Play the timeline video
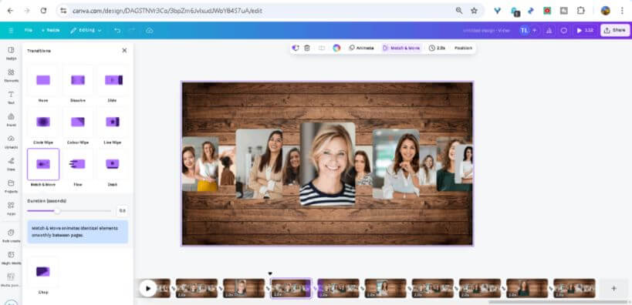 148,288
